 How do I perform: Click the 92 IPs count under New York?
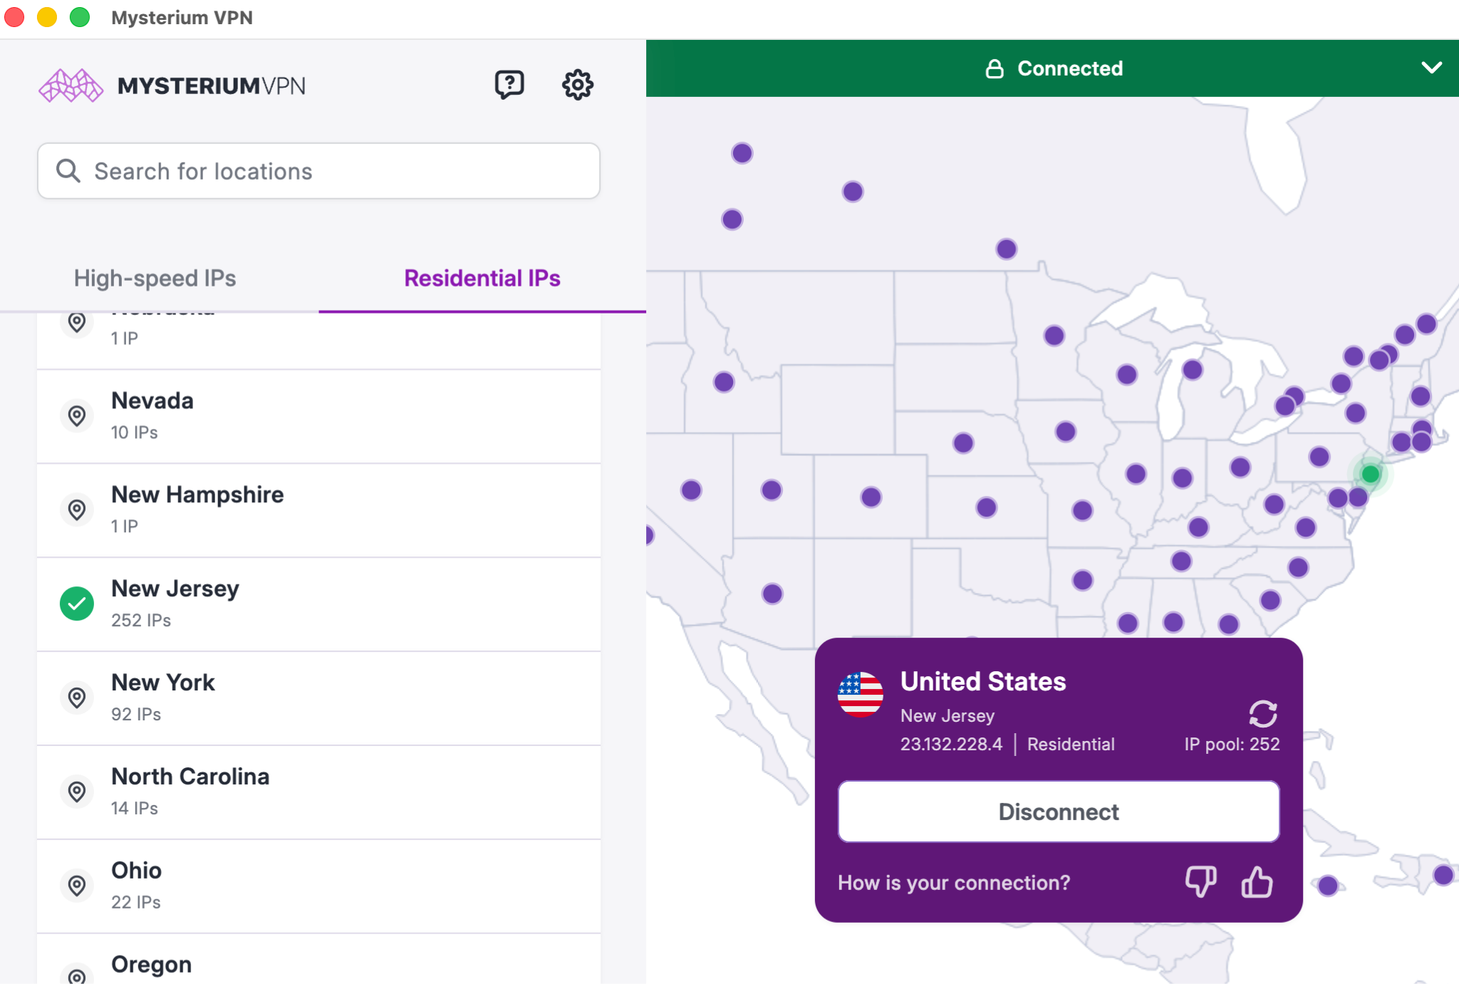click(136, 714)
